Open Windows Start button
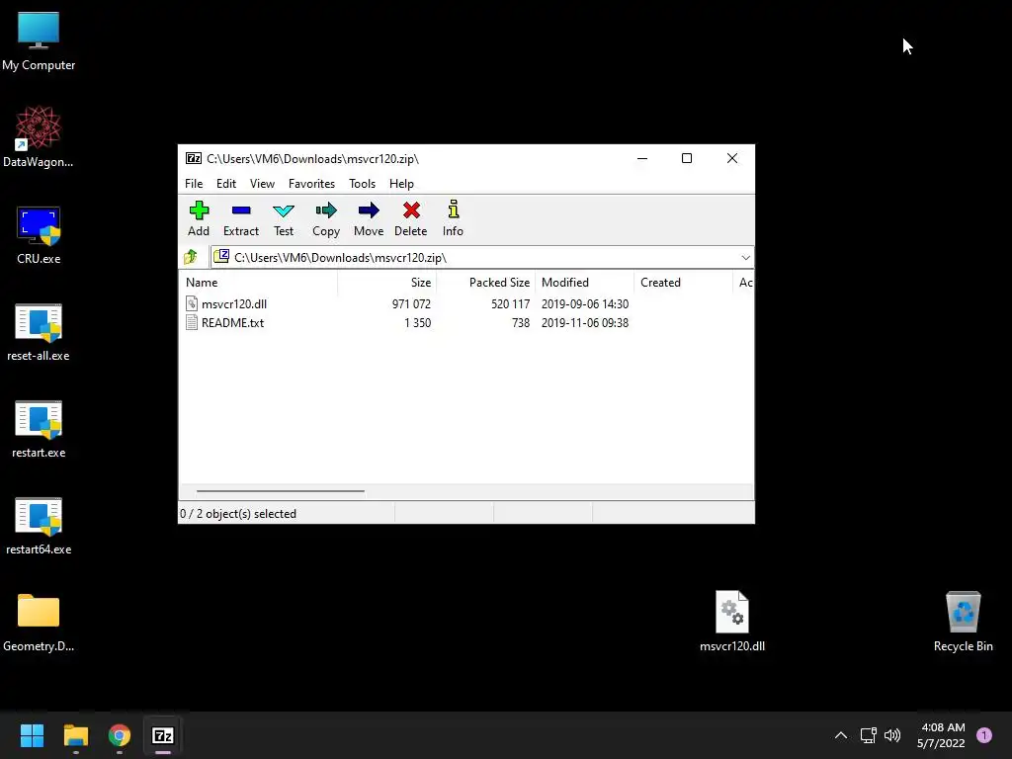1012x759 pixels. tap(32, 735)
